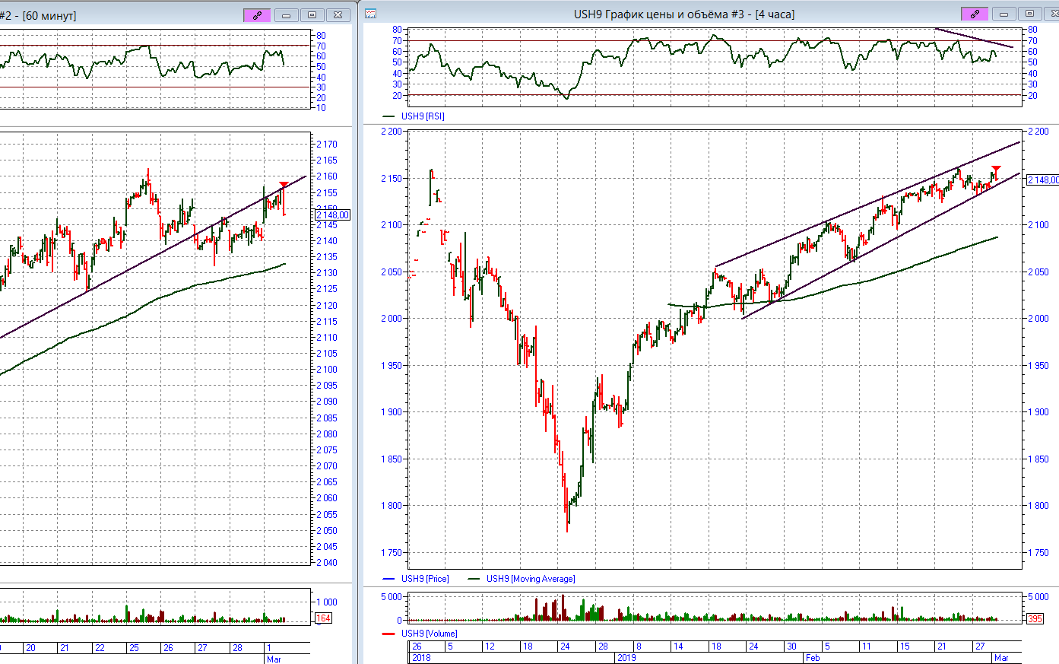This screenshot has height=664, width=1059.
Task: Select the red triangle marker on the 60-minute price chart
Action: (x=284, y=185)
